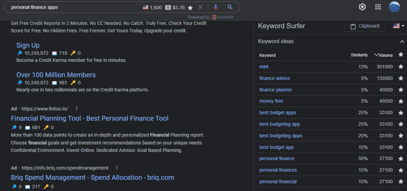Screen dimensions: 407x191
Task: Sort keyword ideas by Similarity
Action: [x=359, y=55]
